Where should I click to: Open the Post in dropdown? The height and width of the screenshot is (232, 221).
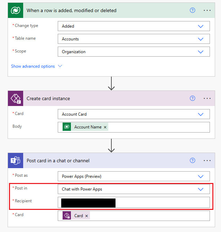[134, 189]
